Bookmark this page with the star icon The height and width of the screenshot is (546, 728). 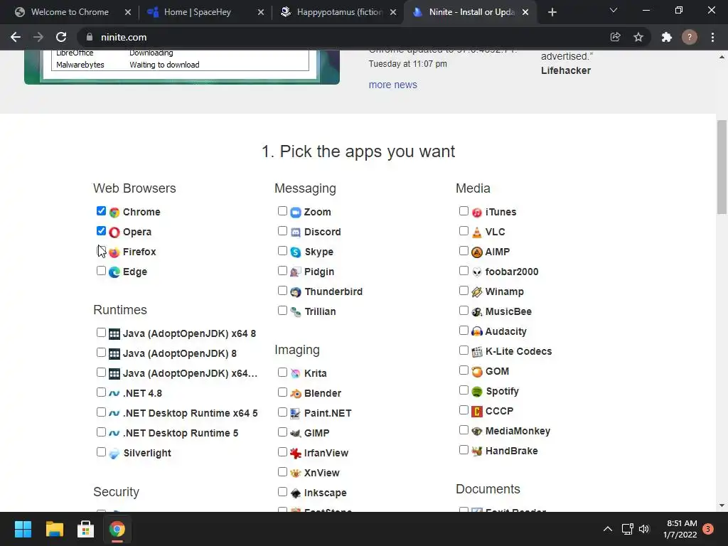point(638,37)
